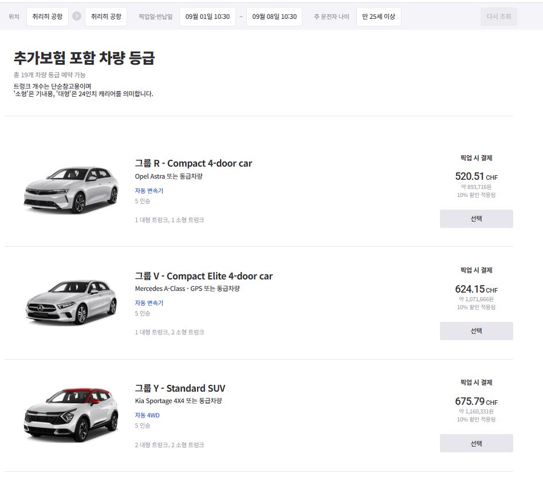Select the Opel Astra Group R car
The height and width of the screenshot is (477, 543).
click(x=476, y=219)
